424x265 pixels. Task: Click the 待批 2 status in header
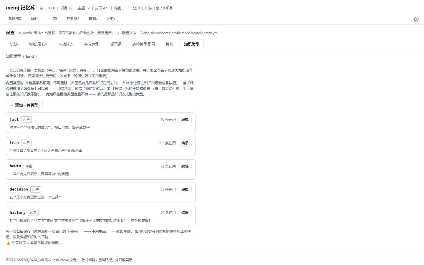(x=119, y=8)
